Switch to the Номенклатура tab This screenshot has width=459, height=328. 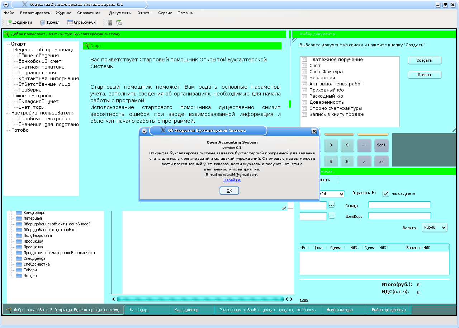(x=340, y=310)
